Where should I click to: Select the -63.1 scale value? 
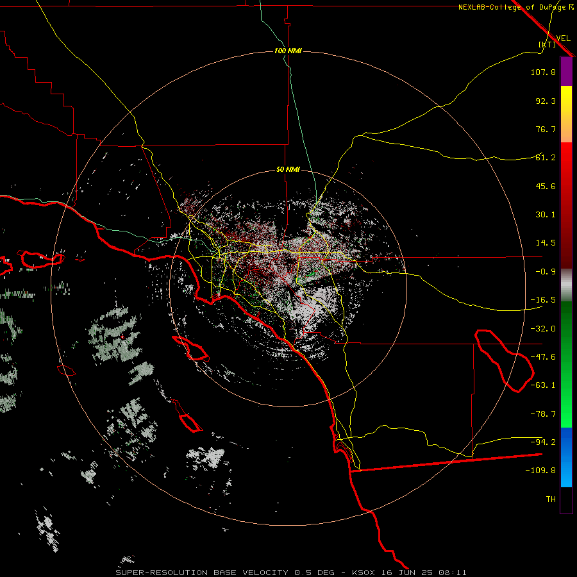(543, 385)
